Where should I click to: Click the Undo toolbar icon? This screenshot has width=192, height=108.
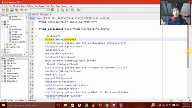[22, 10]
